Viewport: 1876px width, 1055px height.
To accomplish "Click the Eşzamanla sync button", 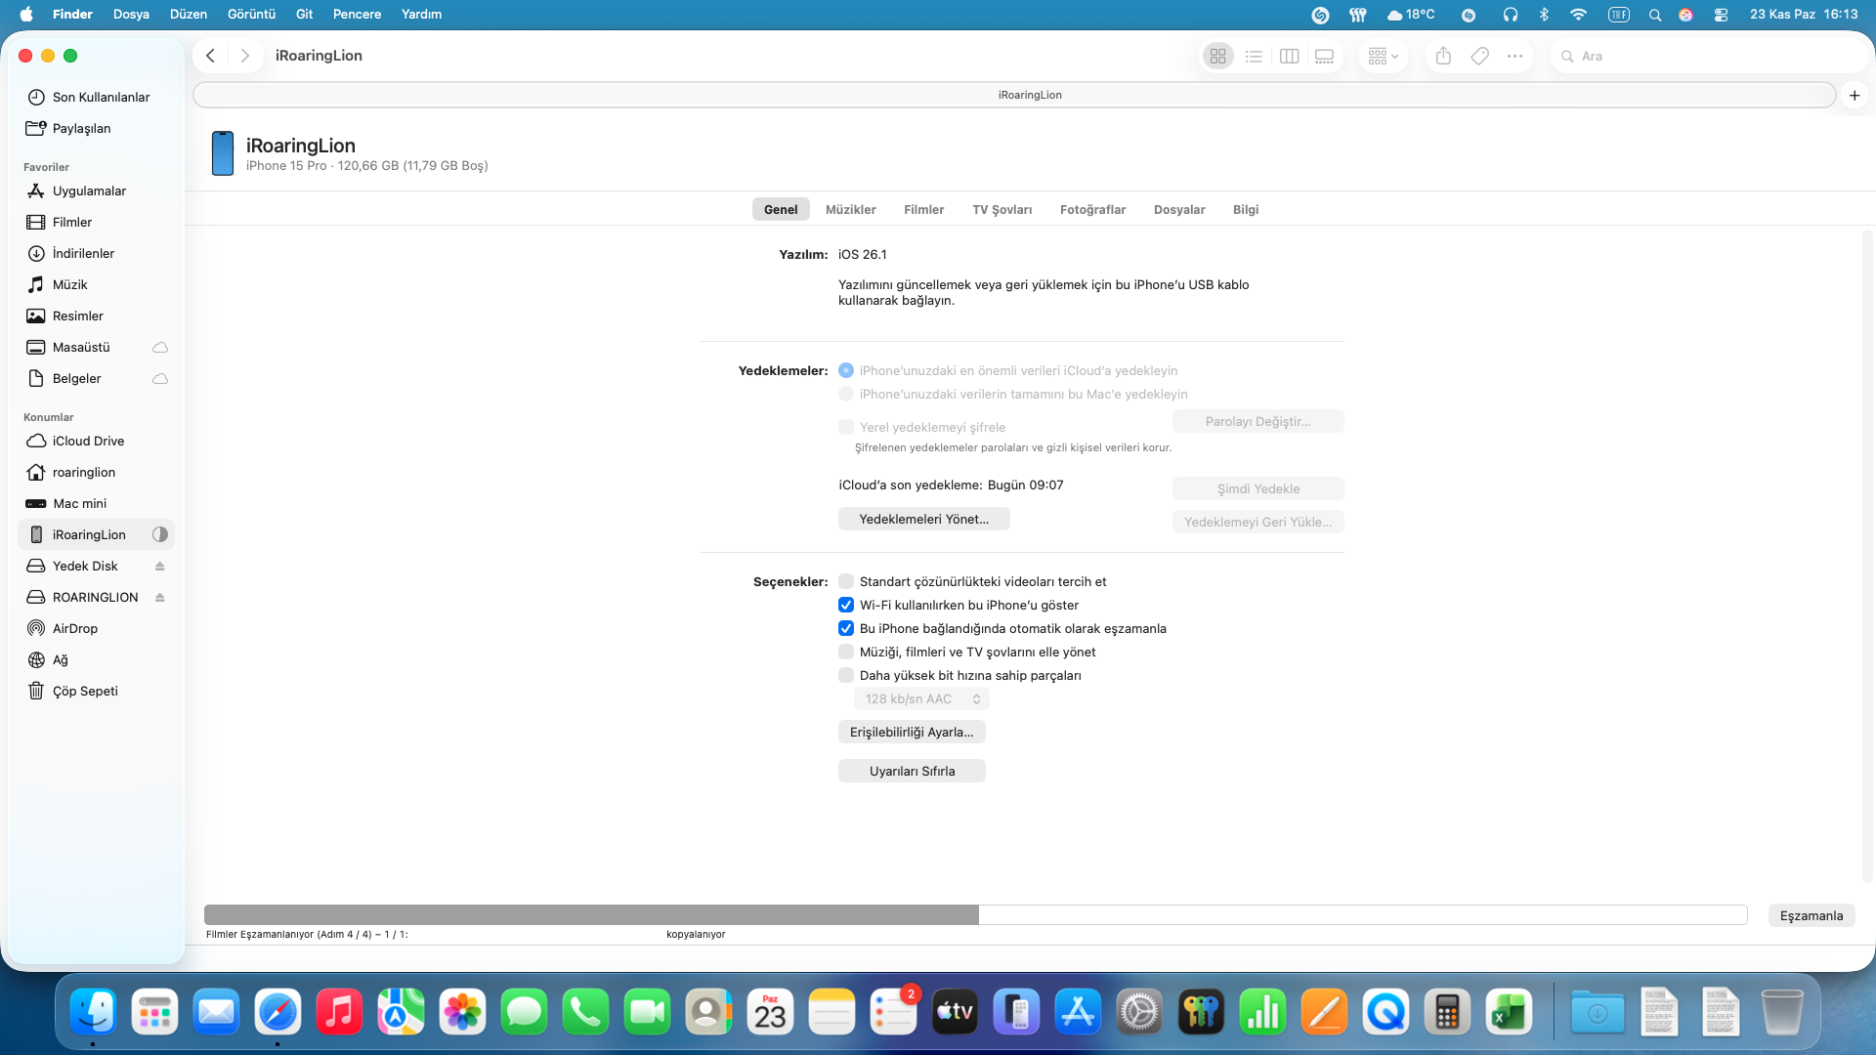I will [x=1811, y=915].
